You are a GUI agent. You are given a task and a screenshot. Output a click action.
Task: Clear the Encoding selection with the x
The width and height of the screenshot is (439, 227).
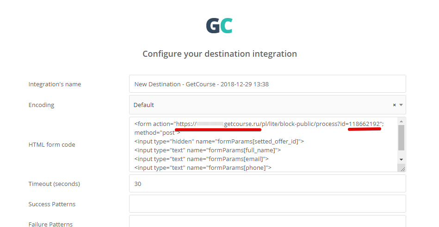(394, 105)
